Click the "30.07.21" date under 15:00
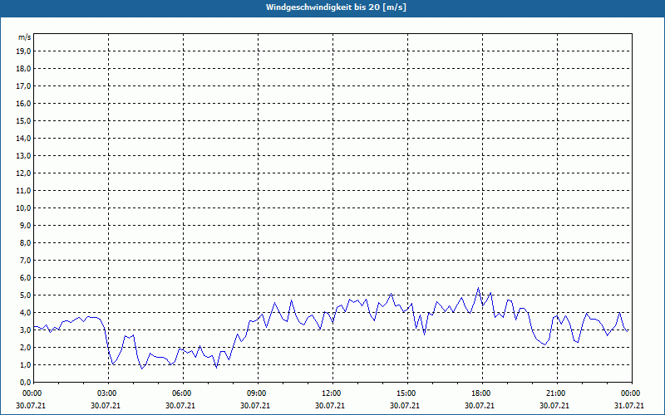Viewport: 665px width, 415px height. point(405,405)
